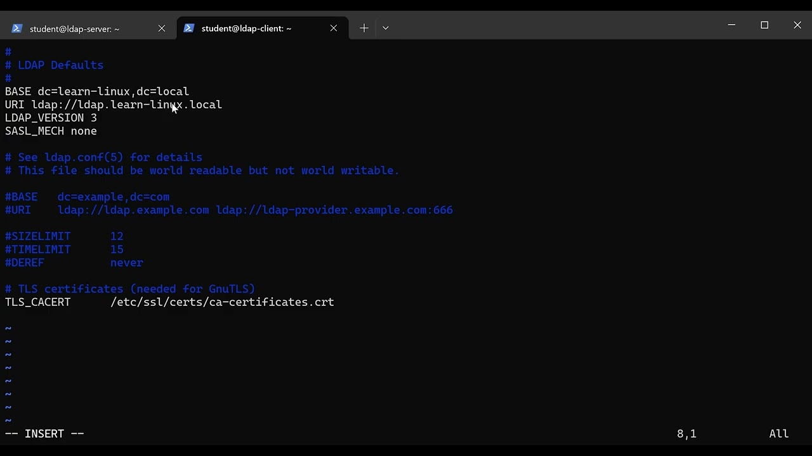Expand the new tab profile dropdown
This screenshot has height=456, width=812.
(x=385, y=28)
